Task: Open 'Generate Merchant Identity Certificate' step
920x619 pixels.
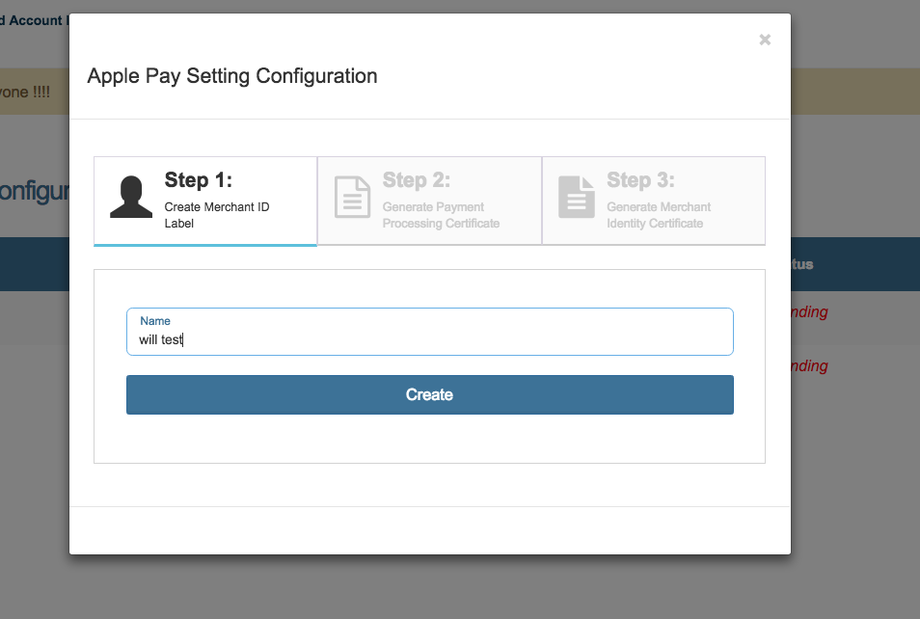Action: tap(659, 215)
